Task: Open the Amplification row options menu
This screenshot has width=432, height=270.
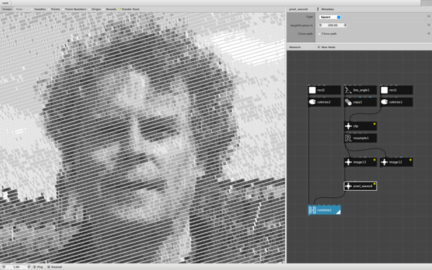Action: coord(428,25)
